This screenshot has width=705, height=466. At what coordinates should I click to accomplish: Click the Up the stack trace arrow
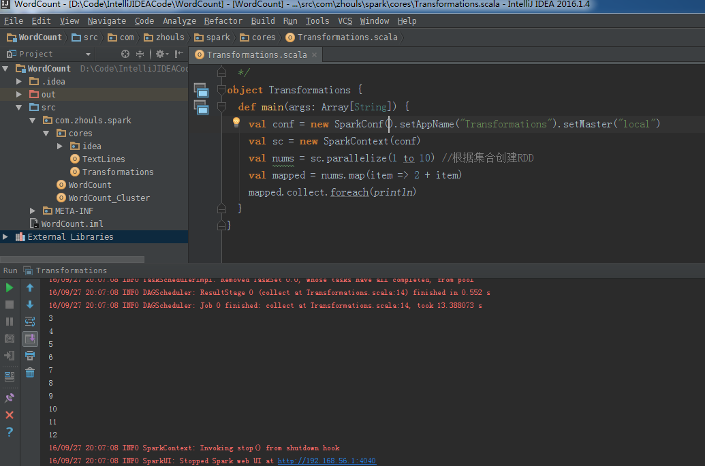coord(30,288)
